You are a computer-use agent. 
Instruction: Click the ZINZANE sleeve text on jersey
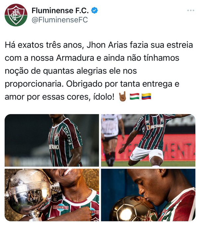[x=68, y=136]
